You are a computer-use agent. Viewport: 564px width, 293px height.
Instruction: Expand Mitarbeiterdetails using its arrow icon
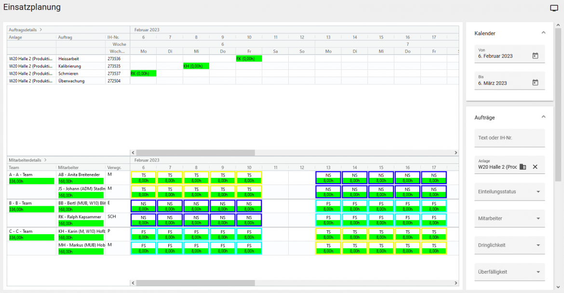pos(46,160)
